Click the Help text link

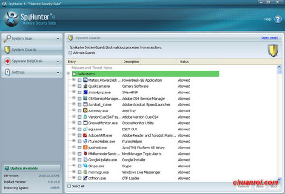(x=267, y=19)
